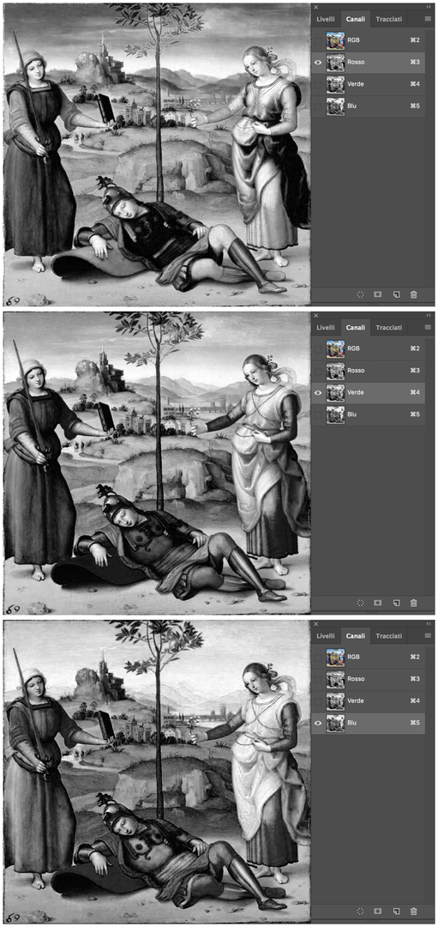Viewport: 438px width, 927px height.
Task: Create new channel in panel with Rosso active
Action: point(397,294)
